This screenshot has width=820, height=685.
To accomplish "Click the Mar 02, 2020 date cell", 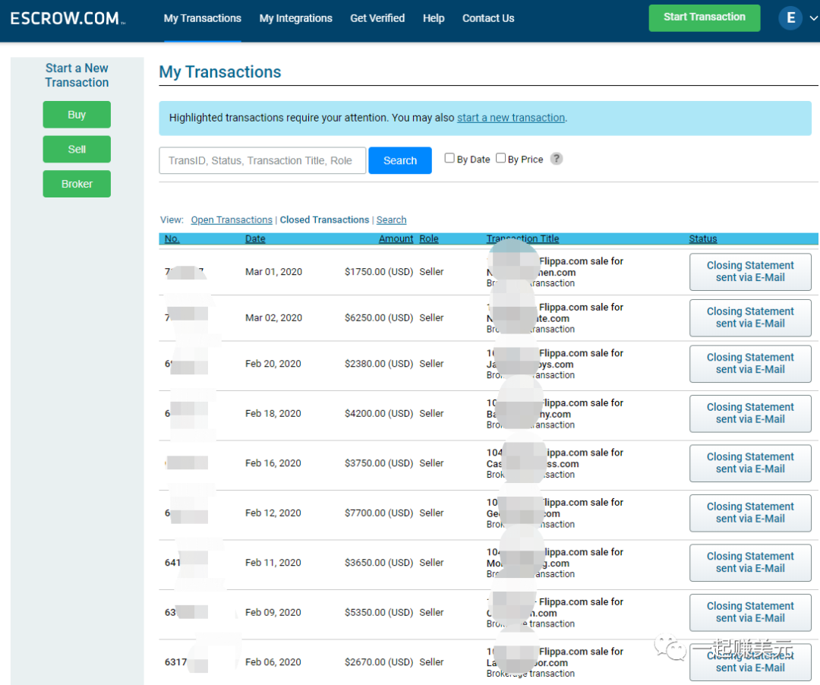I will [273, 318].
